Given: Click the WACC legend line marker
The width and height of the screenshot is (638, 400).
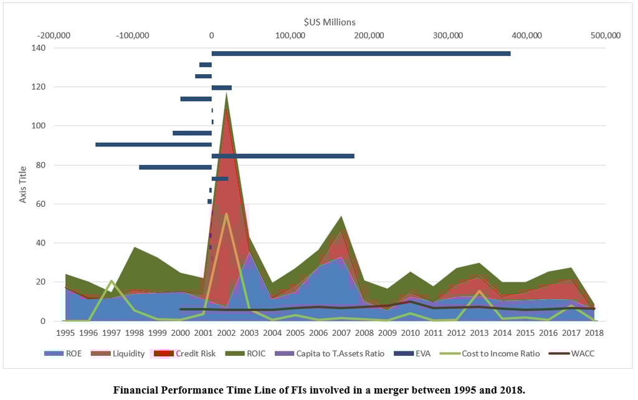Looking at the screenshot, I should point(559,353).
